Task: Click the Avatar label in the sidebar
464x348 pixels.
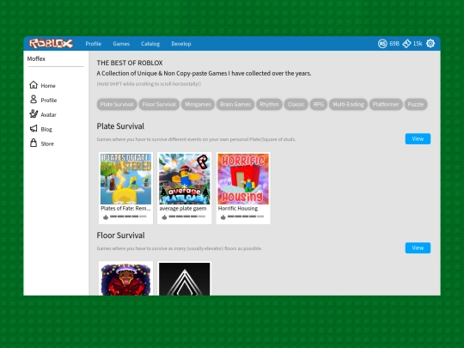Action: click(x=48, y=114)
